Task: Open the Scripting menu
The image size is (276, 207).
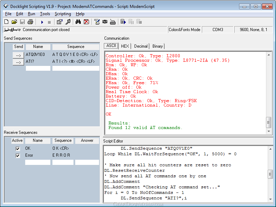Action: (63, 14)
